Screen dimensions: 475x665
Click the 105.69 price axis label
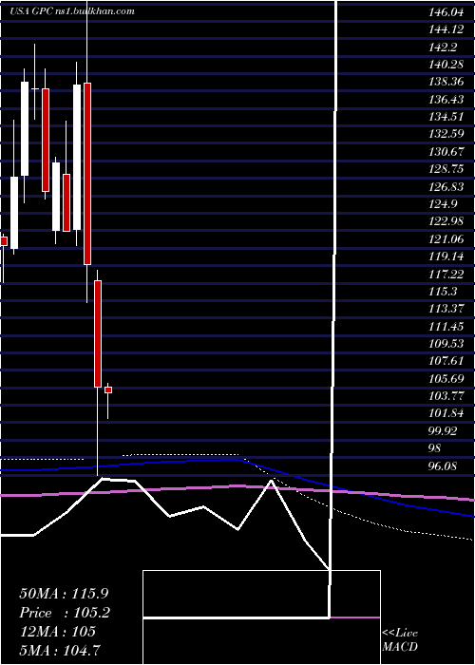446,378
